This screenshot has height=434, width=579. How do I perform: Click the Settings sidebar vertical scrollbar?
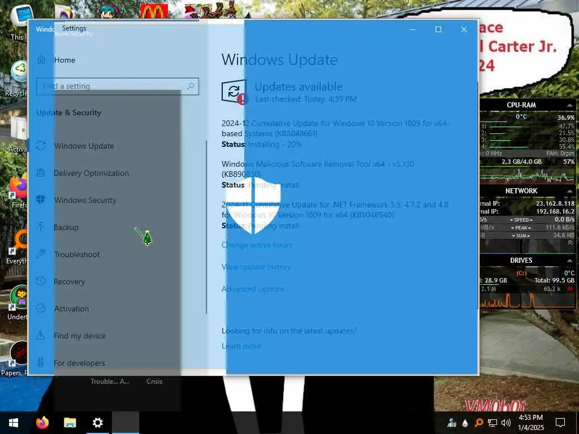click(206, 227)
